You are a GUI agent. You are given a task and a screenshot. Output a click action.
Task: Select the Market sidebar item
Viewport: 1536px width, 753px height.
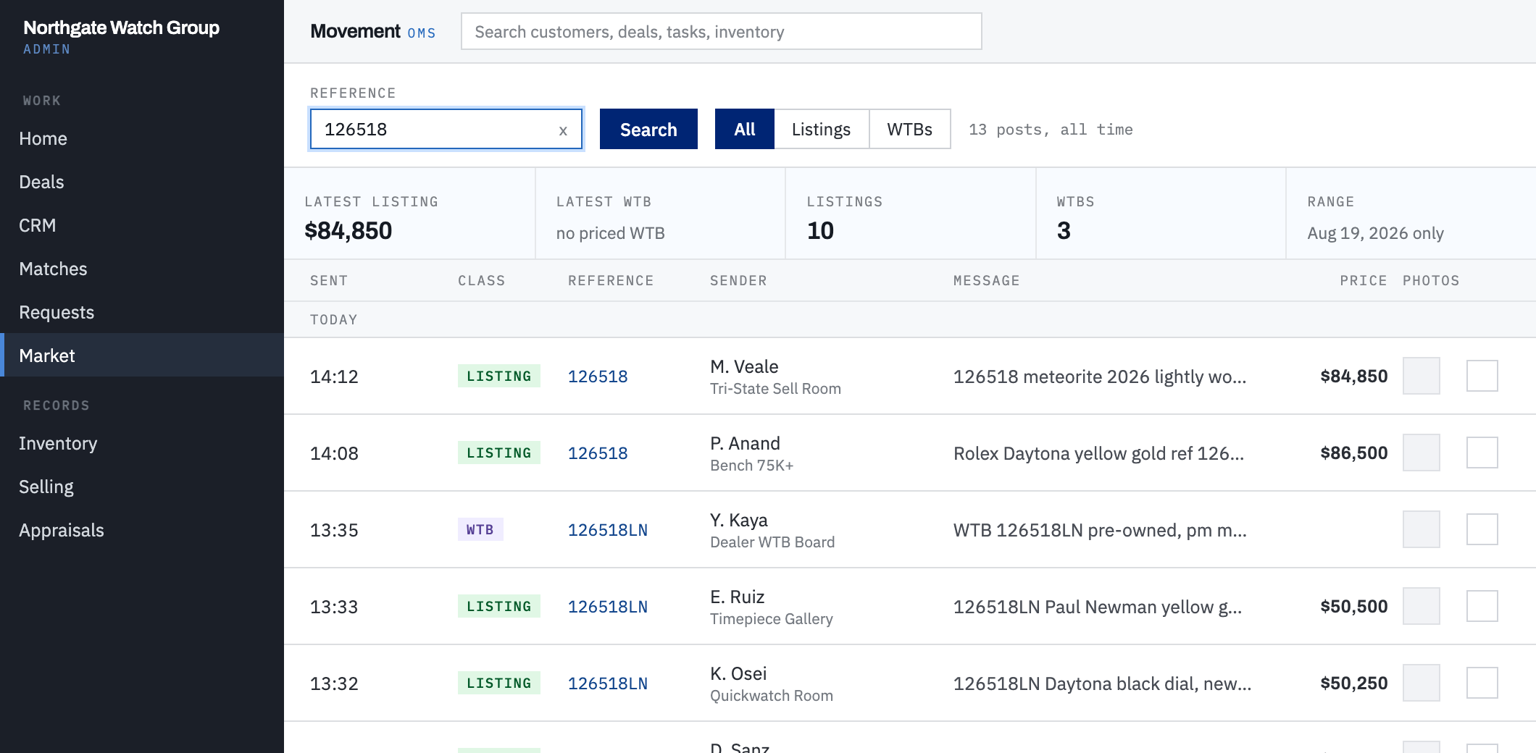(142, 355)
